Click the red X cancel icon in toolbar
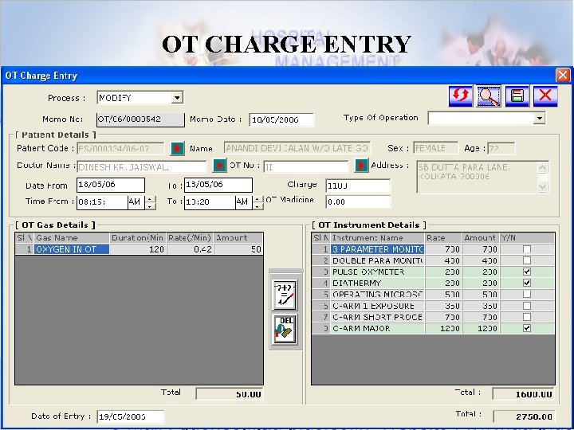The height and width of the screenshot is (430, 574). (545, 97)
